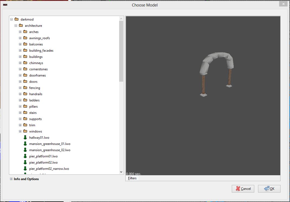Open the Filters tab below the preview
Image resolution: width=290 pixels, height=202 pixels.
[132, 178]
